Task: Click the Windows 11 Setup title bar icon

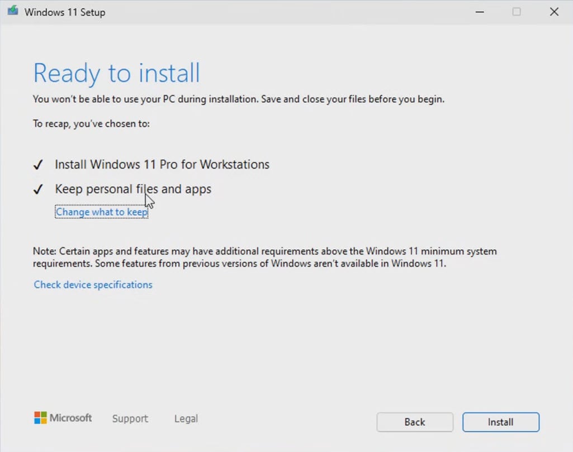Action: pos(13,11)
